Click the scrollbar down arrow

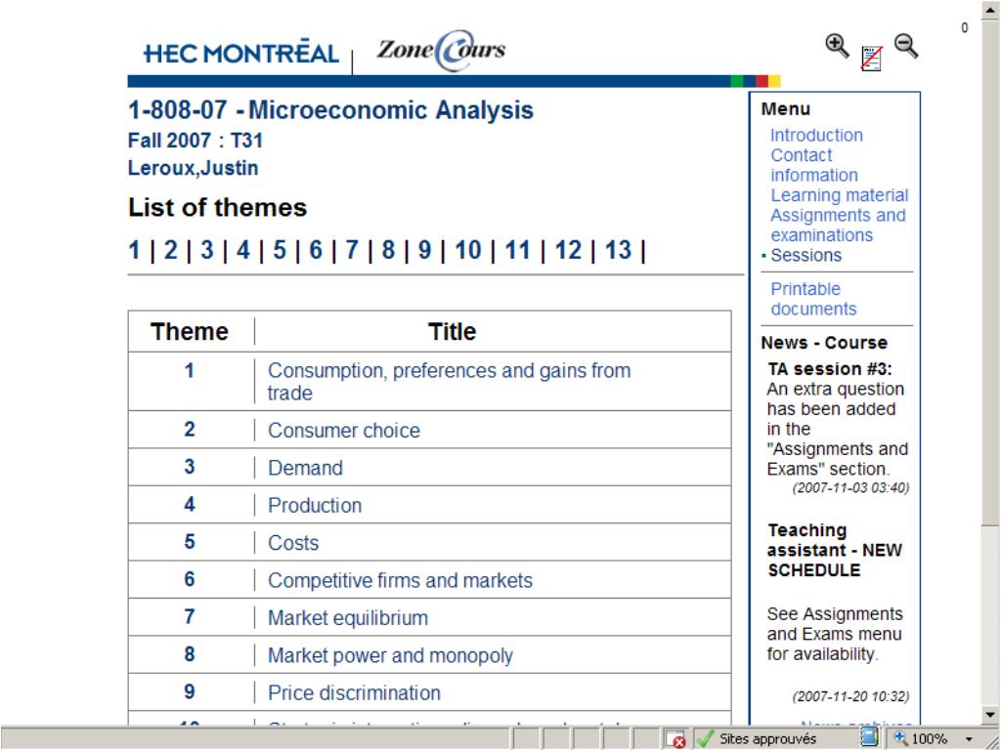tap(990, 715)
